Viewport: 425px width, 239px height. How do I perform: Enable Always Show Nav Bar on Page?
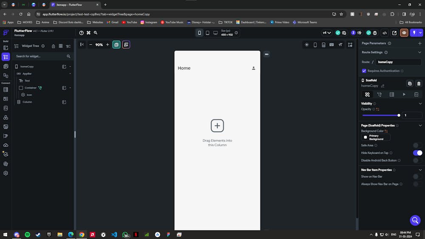417,184
